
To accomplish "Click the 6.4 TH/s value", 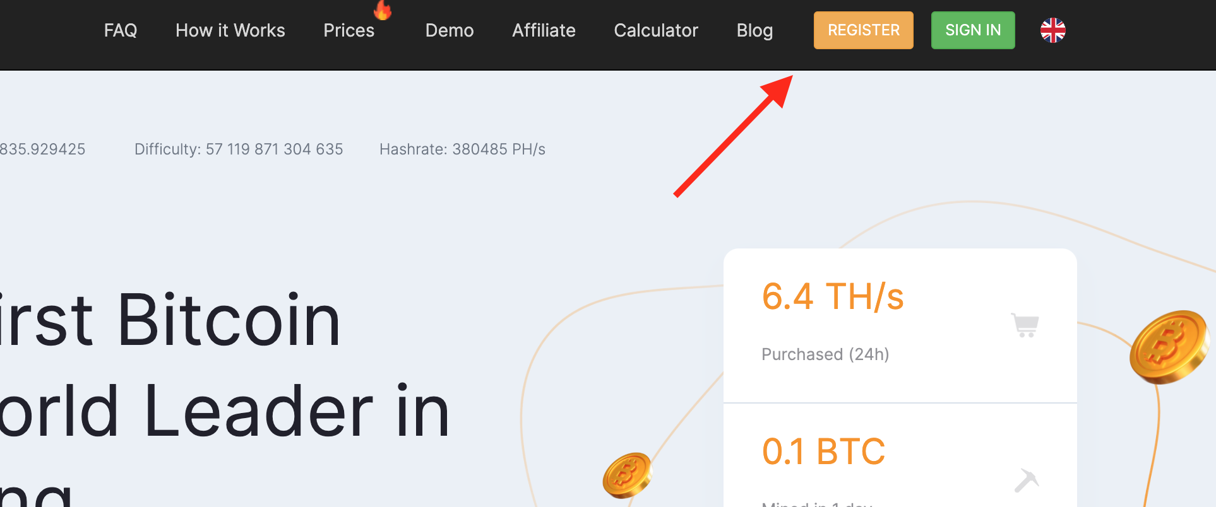I will pyautogui.click(x=833, y=296).
